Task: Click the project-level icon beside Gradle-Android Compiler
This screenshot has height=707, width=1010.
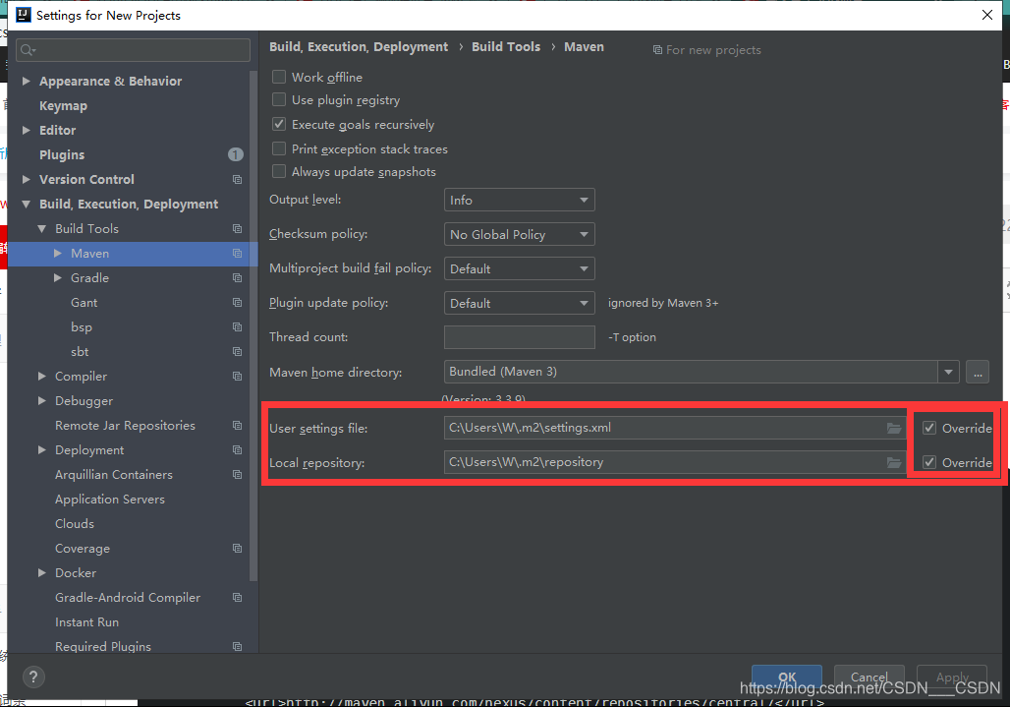Action: click(237, 598)
